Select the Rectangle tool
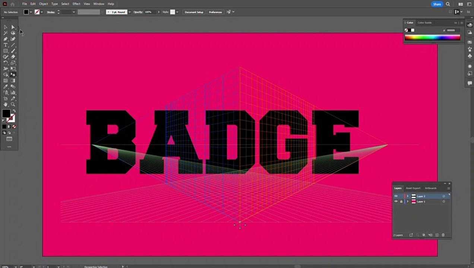Image resolution: width=474 pixels, height=268 pixels. click(x=6, y=51)
